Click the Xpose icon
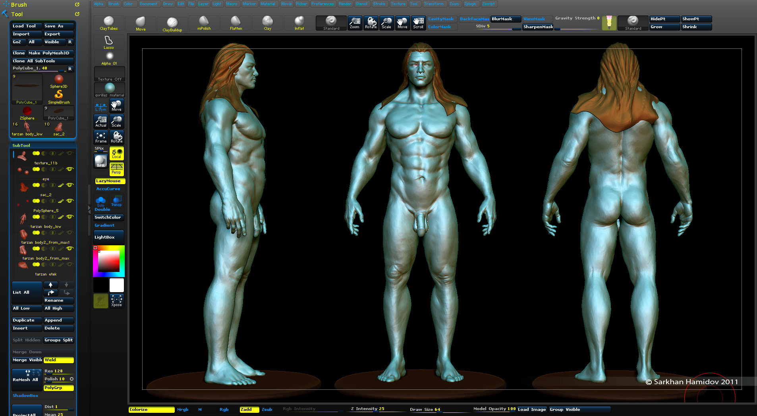 (x=116, y=301)
